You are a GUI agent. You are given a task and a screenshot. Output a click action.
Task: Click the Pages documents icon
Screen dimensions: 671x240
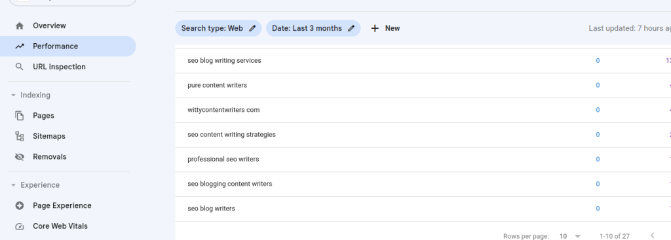(19, 116)
